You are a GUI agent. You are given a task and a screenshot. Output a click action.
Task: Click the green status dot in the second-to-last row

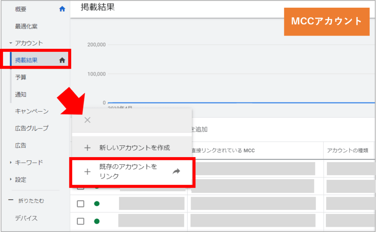click(97, 204)
